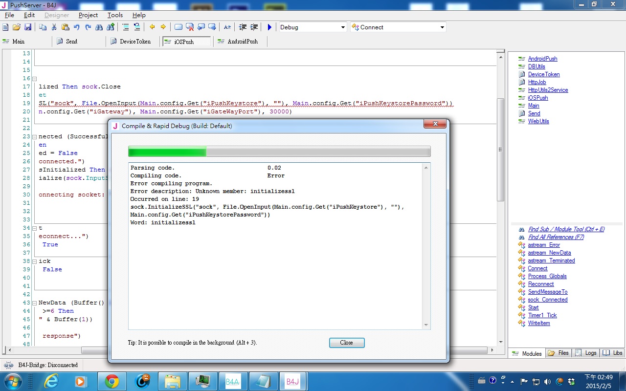Screen dimensions: 626x391
Task: Click the Auto Format icon
Action: (227, 27)
